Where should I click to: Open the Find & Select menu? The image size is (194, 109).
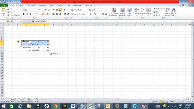174,12
